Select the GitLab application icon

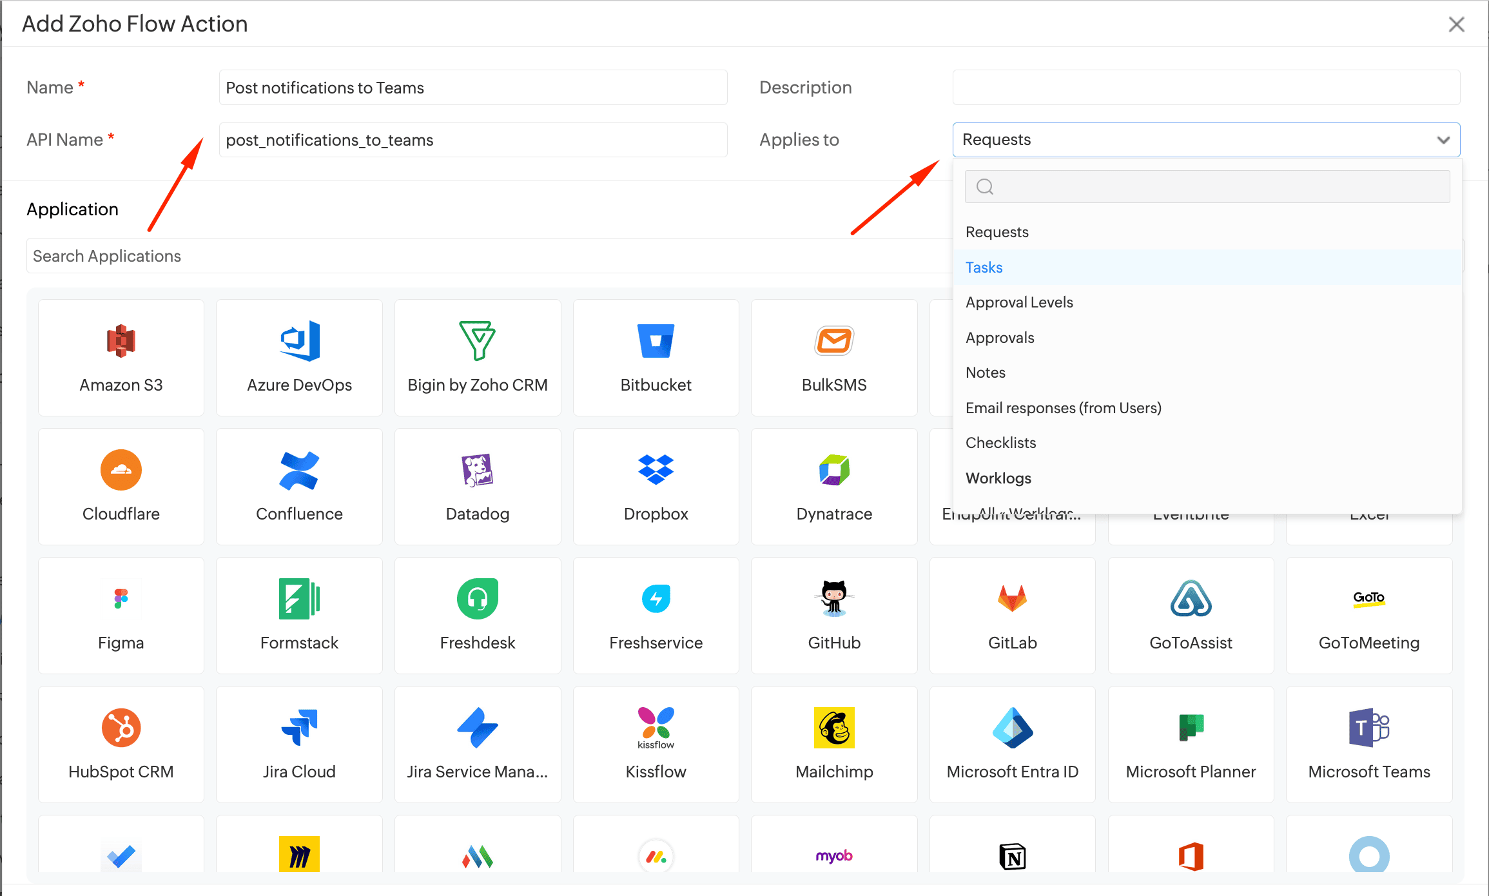(x=1012, y=599)
